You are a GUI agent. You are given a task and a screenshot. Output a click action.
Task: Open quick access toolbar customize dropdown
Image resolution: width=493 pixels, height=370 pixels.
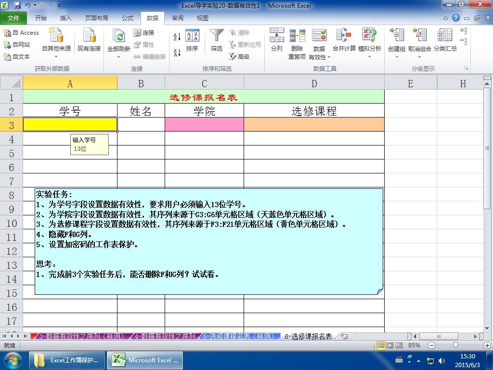(x=59, y=6)
